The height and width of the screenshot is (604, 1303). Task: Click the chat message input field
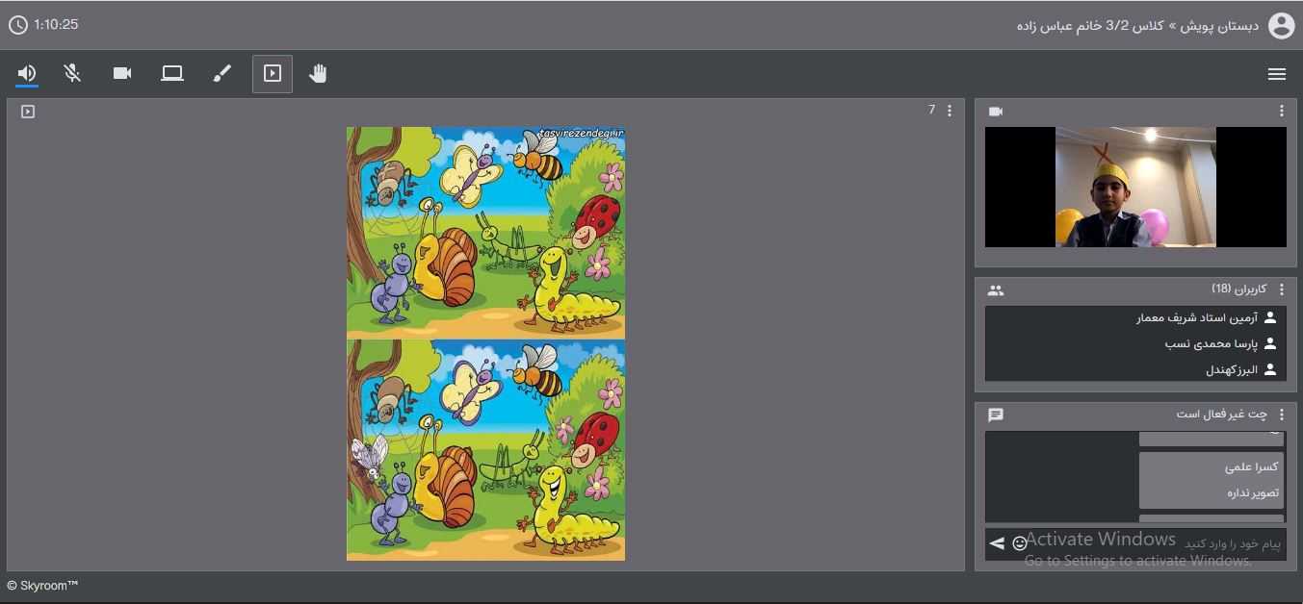[1156, 544]
